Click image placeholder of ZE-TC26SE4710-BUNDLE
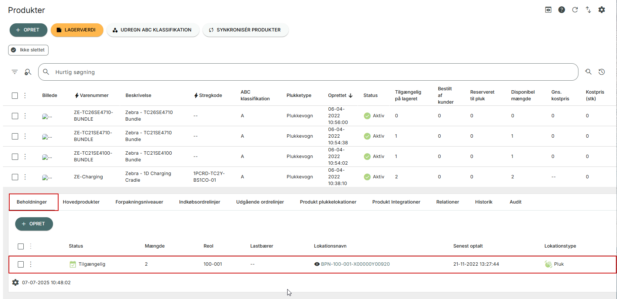This screenshot has width=617, height=299. click(x=47, y=117)
